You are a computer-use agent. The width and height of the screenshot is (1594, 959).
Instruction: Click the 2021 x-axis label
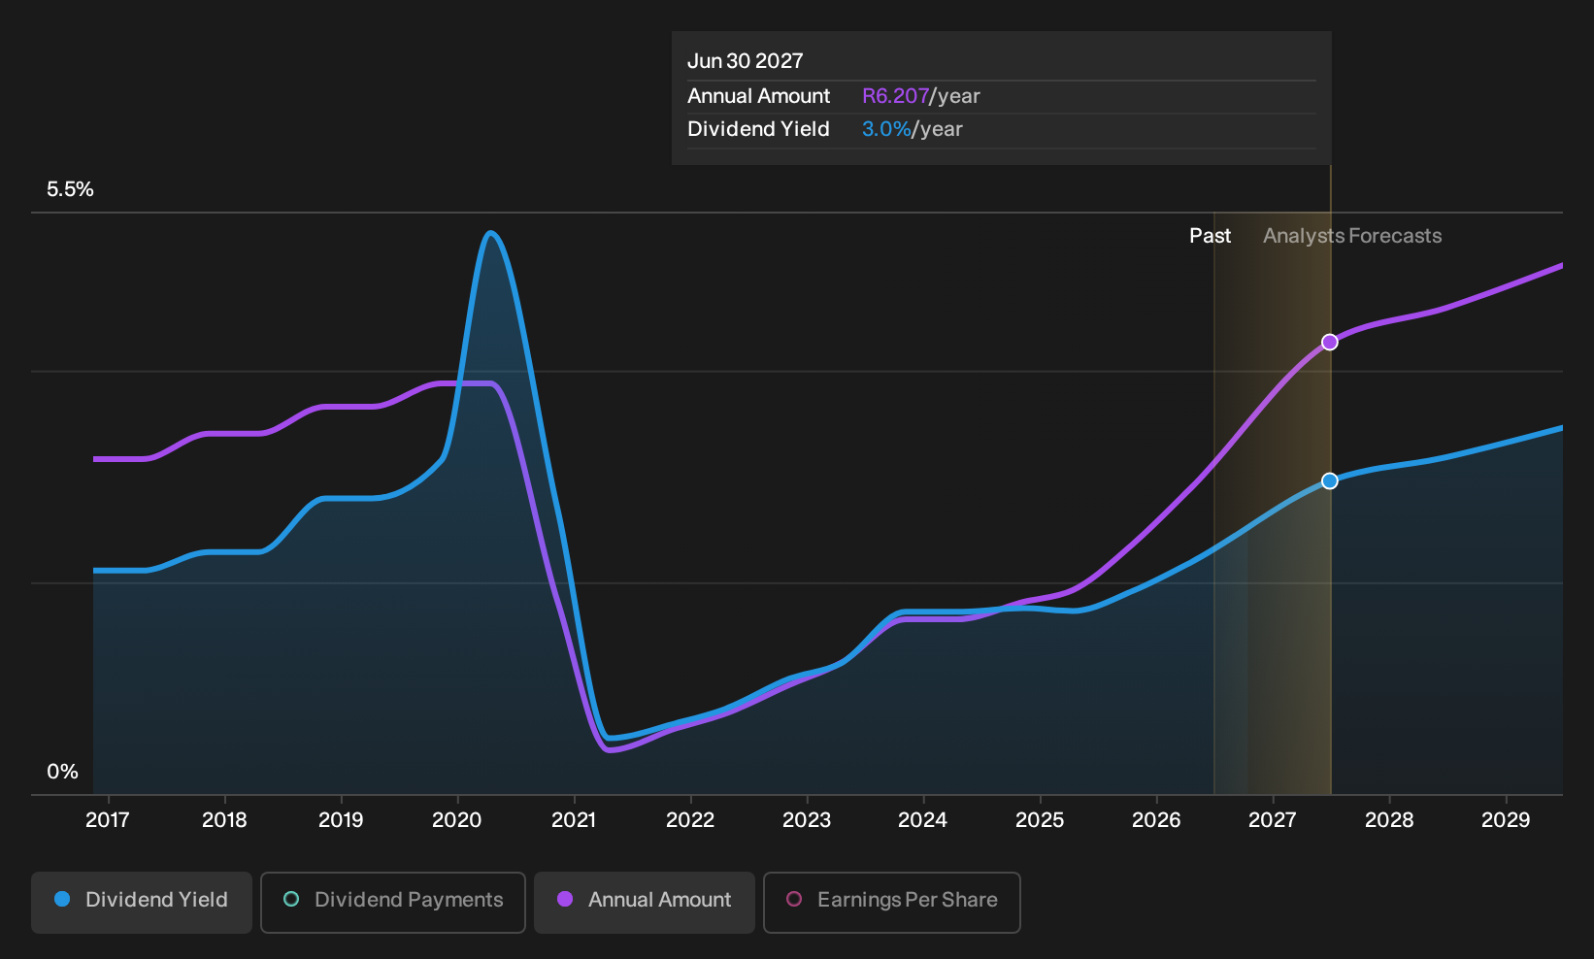click(x=574, y=820)
